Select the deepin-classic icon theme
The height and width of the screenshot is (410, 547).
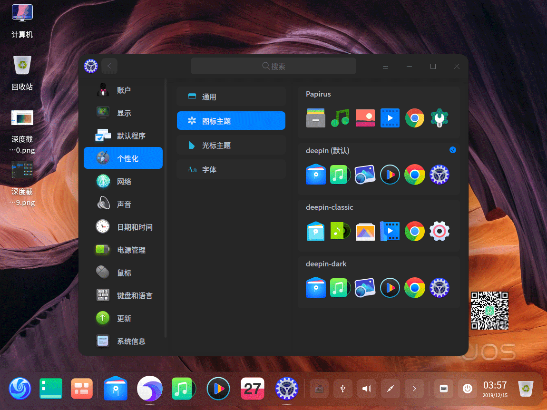click(x=379, y=226)
